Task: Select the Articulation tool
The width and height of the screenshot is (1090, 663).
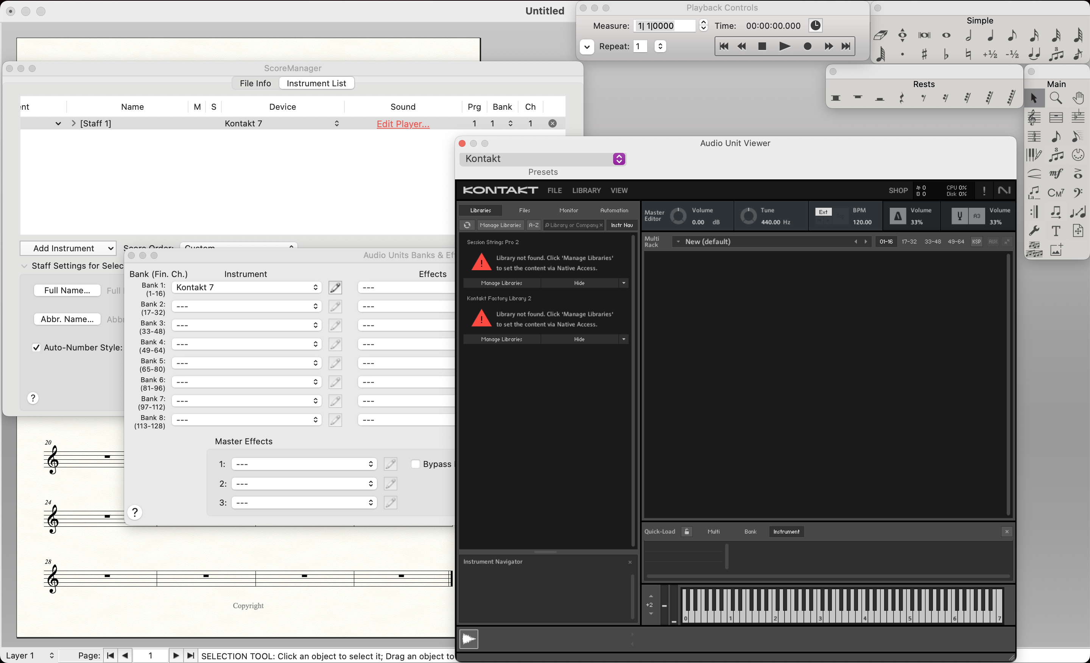Action: [x=1078, y=174]
